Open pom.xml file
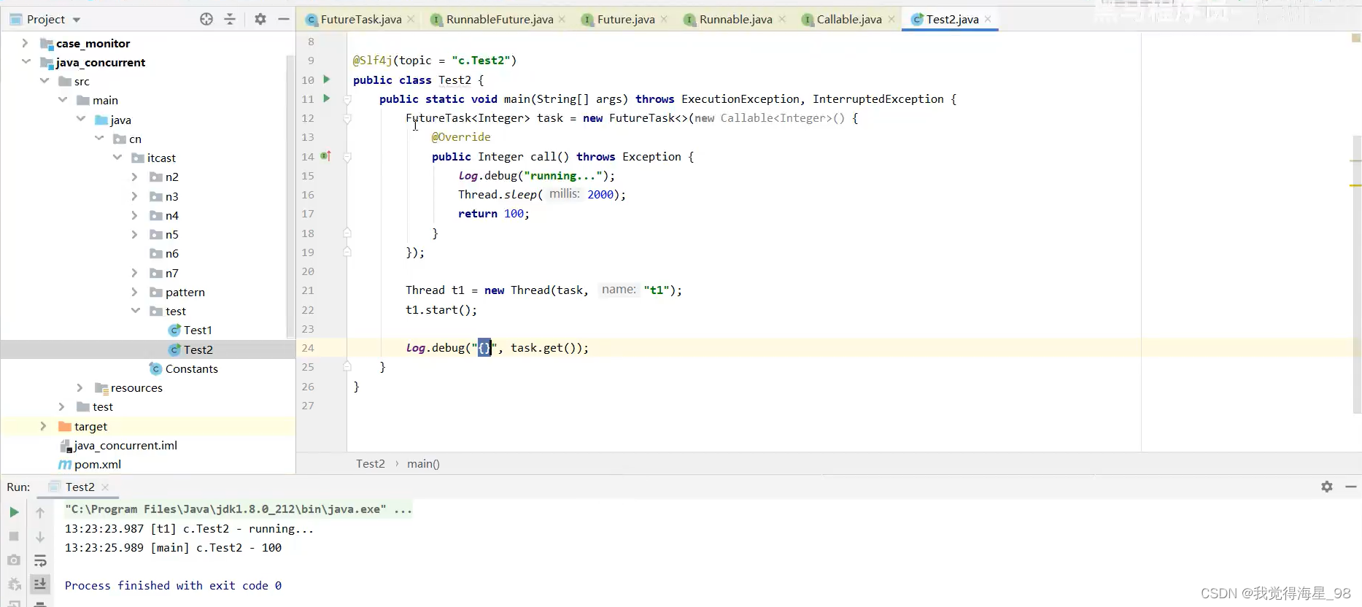 pyautogui.click(x=90, y=464)
